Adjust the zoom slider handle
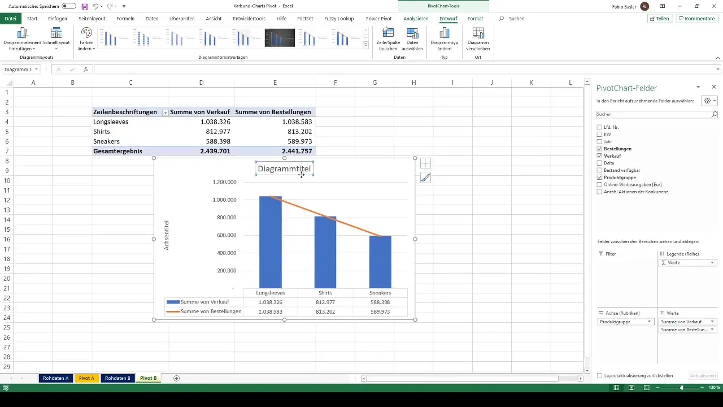 point(682,388)
